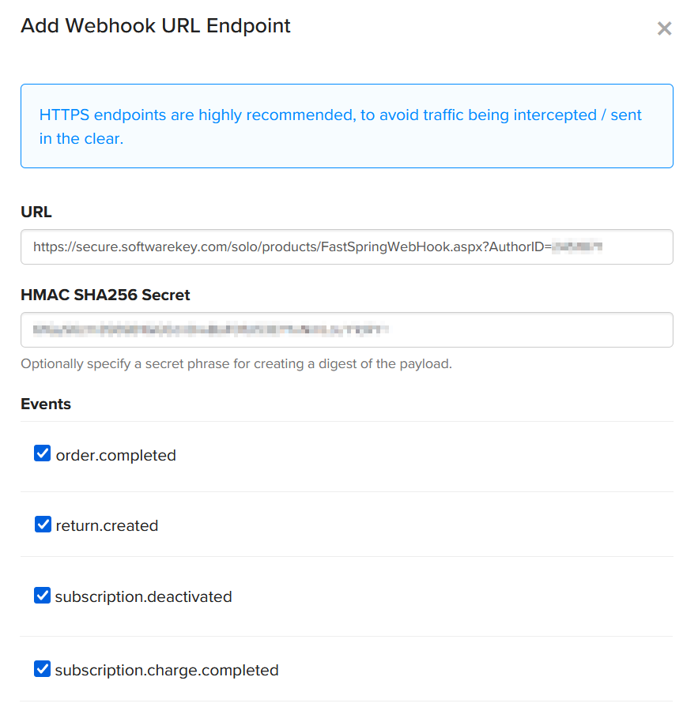Click the "subscription.deactivated" label text
Screen dimensions: 683x707
pos(143,597)
